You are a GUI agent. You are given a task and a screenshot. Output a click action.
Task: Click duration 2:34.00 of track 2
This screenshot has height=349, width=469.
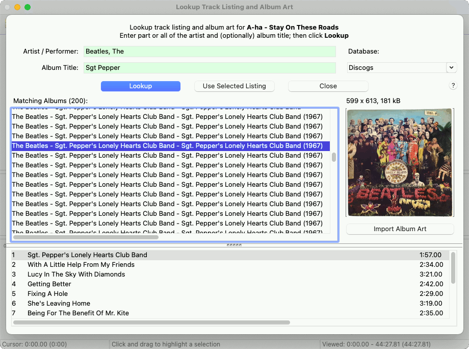tap(431, 265)
